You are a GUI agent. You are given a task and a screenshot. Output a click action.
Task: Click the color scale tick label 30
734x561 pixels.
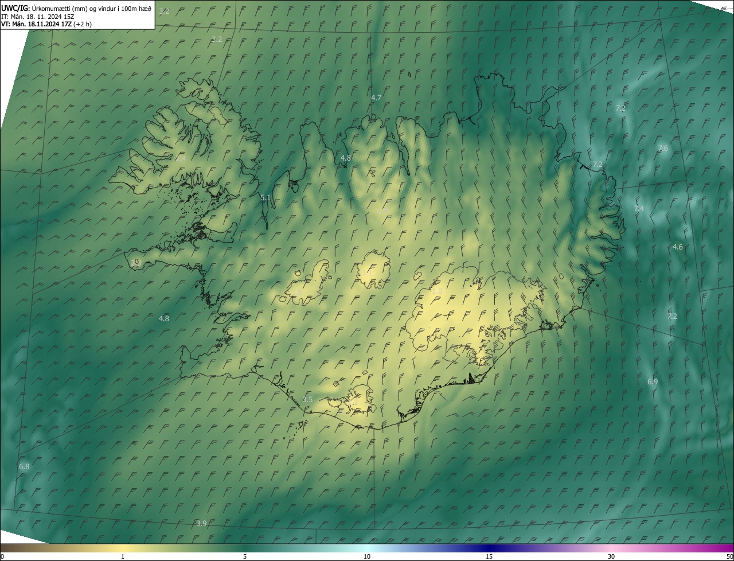(611, 557)
